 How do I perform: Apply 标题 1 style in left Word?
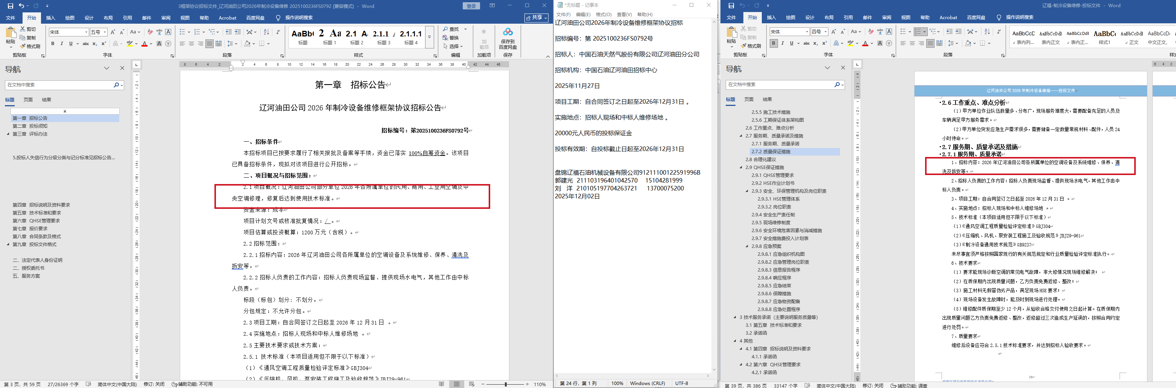(330, 37)
